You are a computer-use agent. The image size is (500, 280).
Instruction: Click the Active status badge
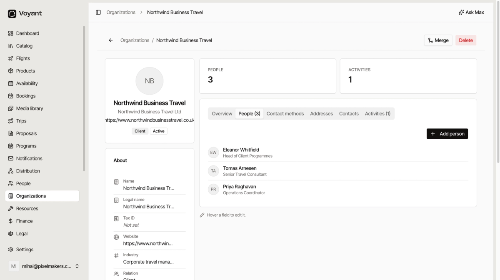click(159, 131)
